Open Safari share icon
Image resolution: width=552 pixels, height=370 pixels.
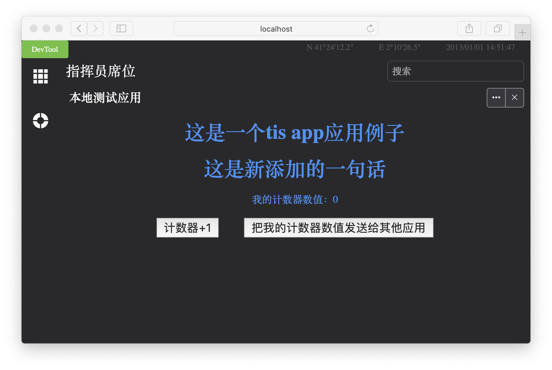(x=469, y=28)
